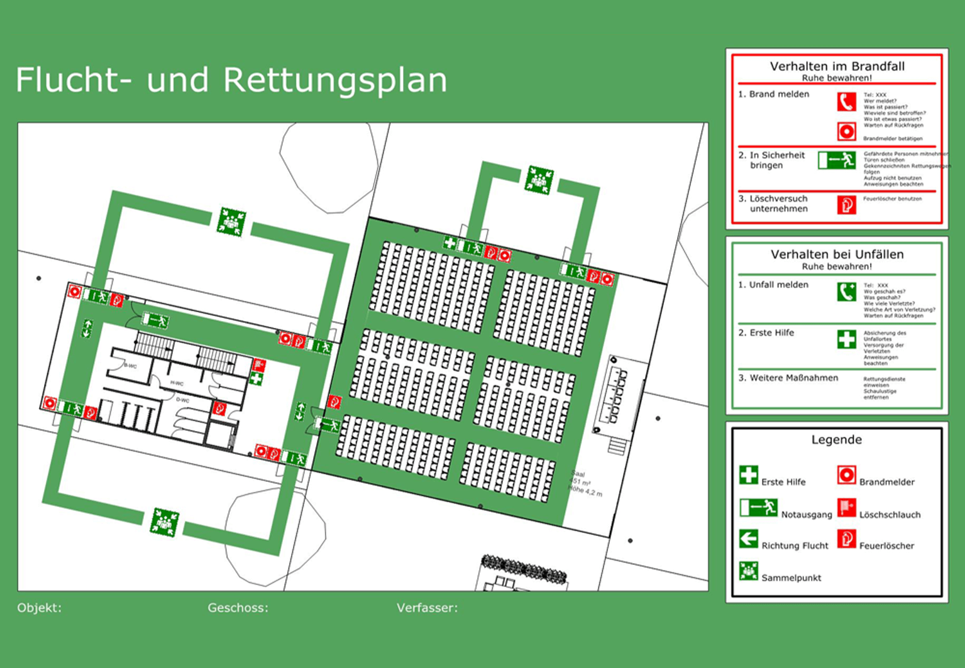The height and width of the screenshot is (668, 965).
Task: Click the 'Verhalten im Brandfall' heading
Action: (837, 66)
